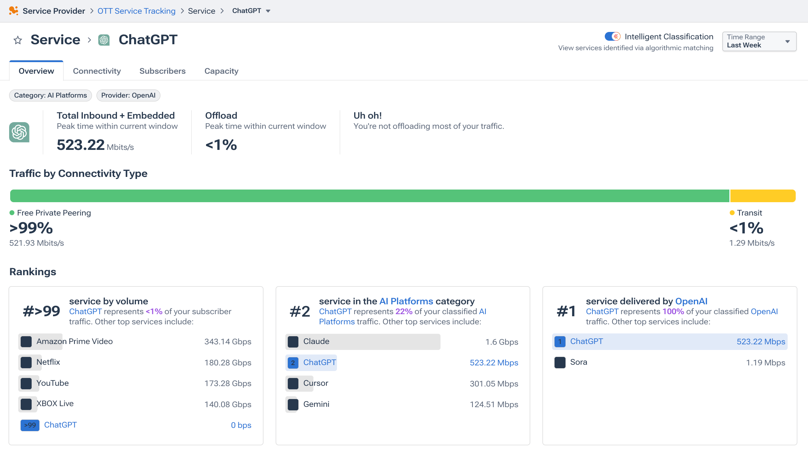
Task: Click the yellow Transit bar segment
Action: pos(763,196)
